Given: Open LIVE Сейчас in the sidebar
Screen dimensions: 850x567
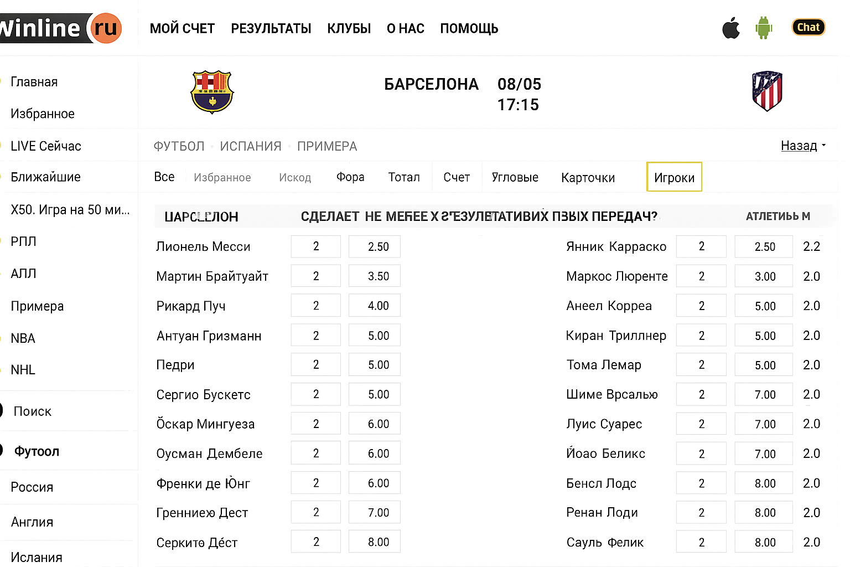Looking at the screenshot, I should click(x=46, y=146).
